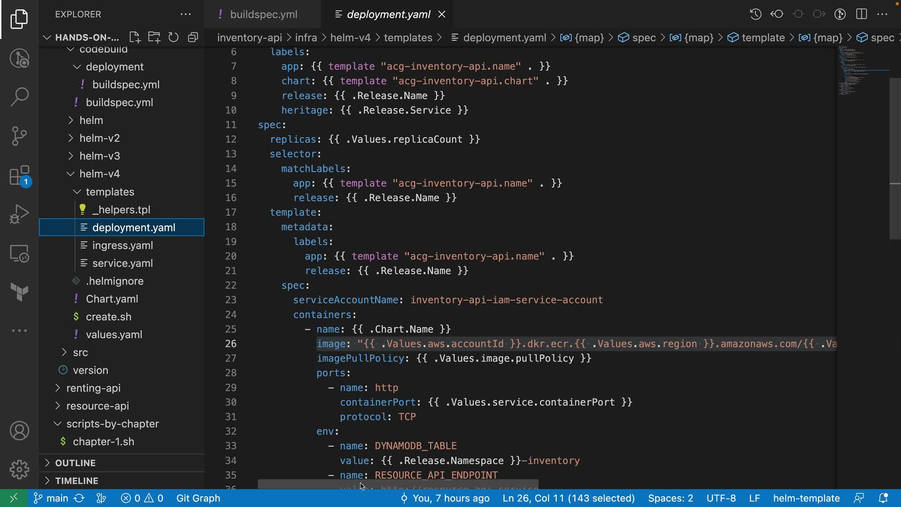Toggle notifications bell in status bar
The width and height of the screenshot is (901, 507).
(x=883, y=498)
